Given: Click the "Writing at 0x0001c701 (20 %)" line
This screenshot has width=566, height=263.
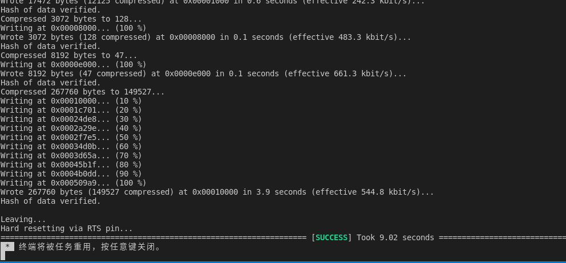Looking at the screenshot, I should tap(71, 110).
